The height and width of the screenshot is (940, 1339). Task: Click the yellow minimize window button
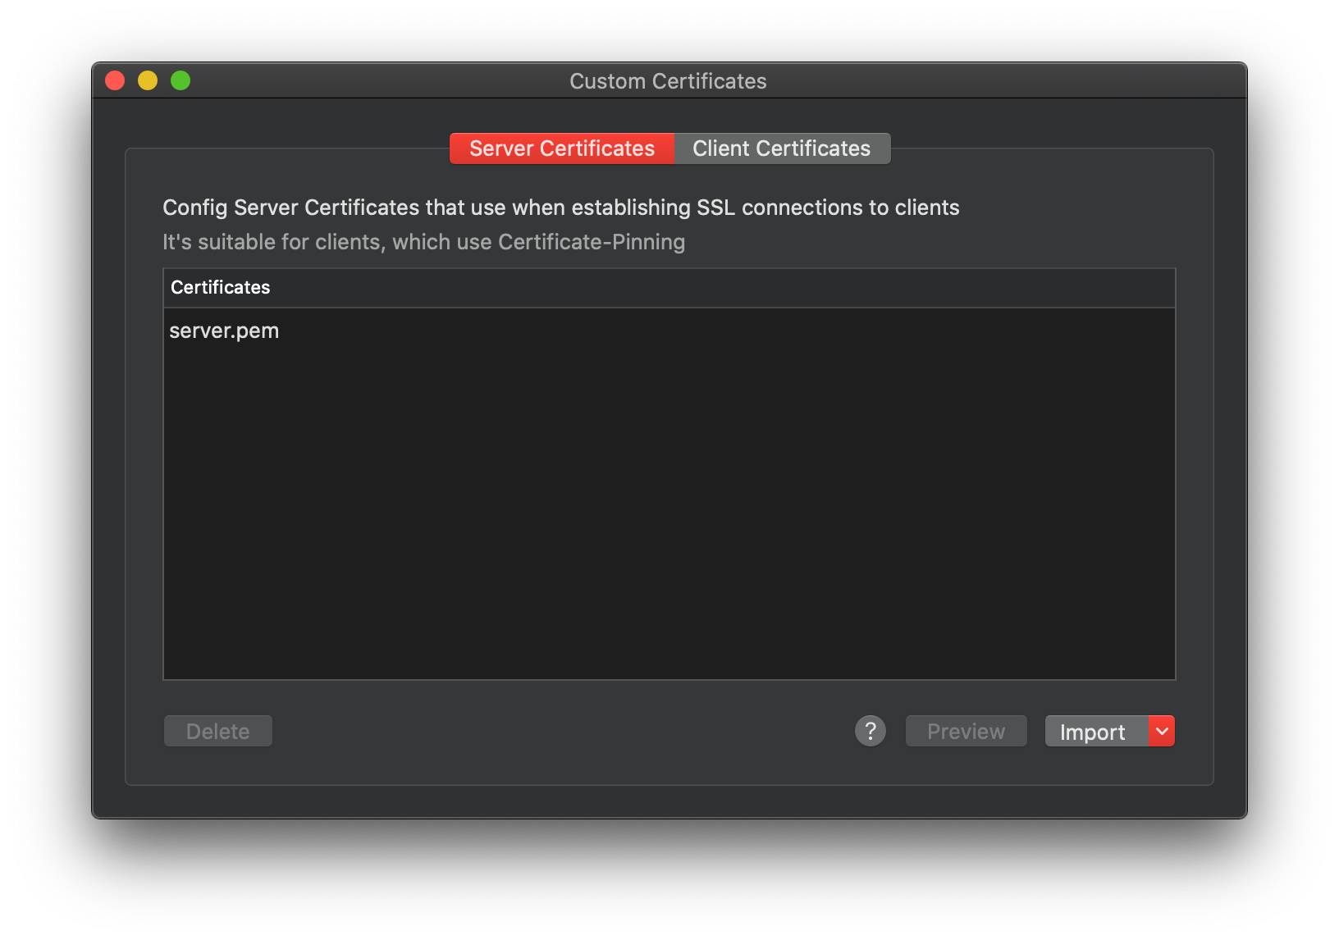pos(148,80)
